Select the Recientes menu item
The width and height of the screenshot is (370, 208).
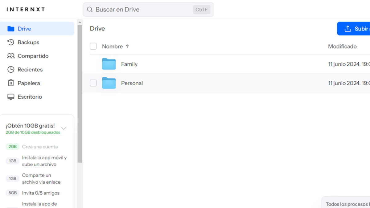[30, 70]
